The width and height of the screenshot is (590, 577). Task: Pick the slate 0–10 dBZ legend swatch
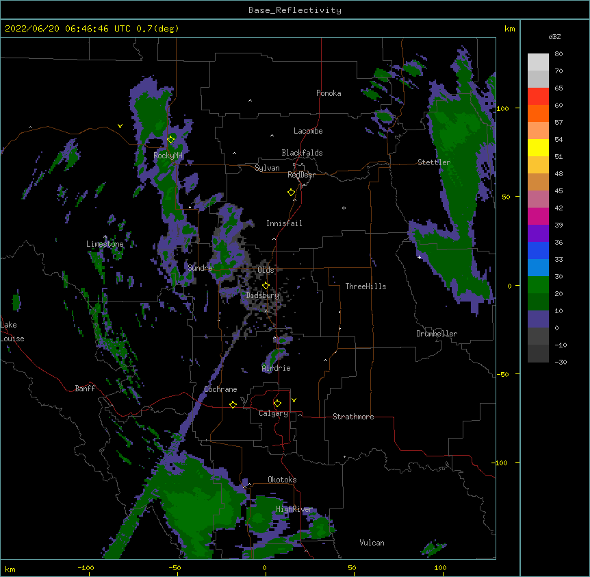[538, 319]
